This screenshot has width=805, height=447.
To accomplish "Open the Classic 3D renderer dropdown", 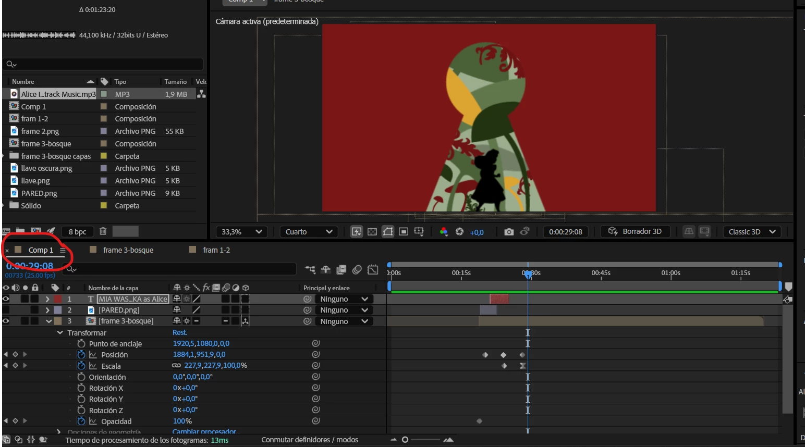I will 752,232.
